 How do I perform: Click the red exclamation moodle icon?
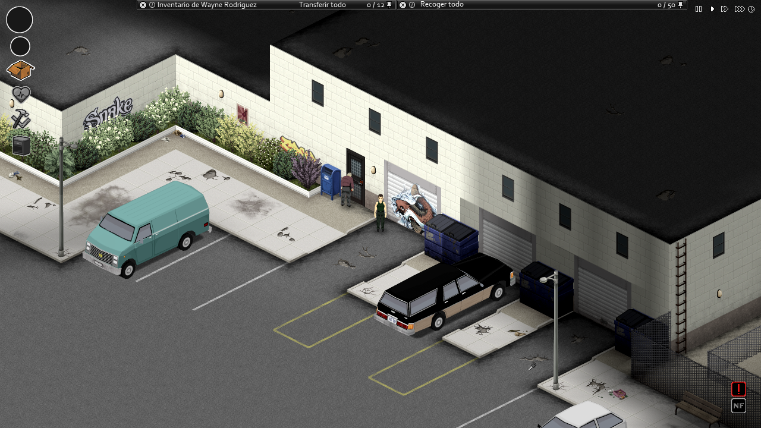738,389
